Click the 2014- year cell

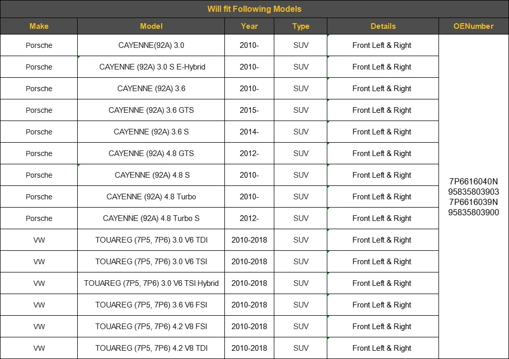pyautogui.click(x=249, y=132)
